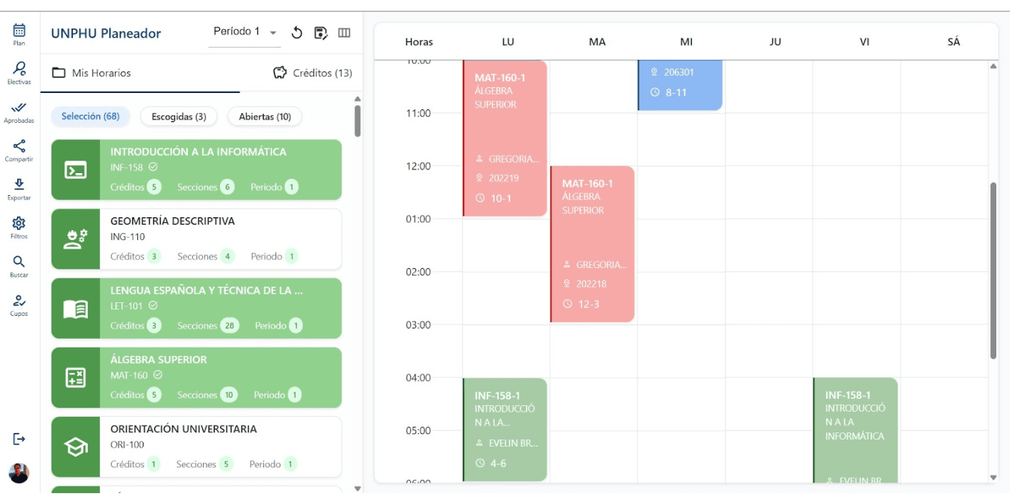
Task: Click the columns layout icon
Action: tap(344, 33)
